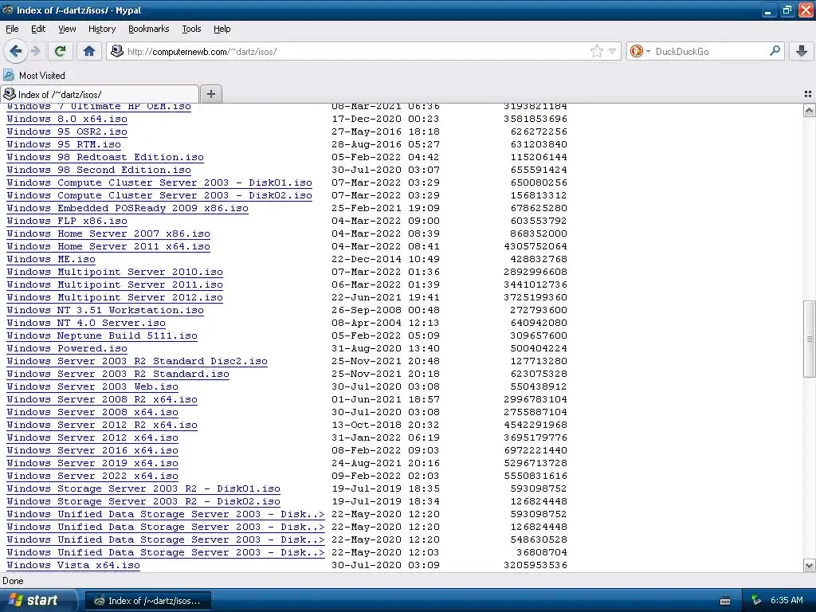This screenshot has width=816, height=612.
Task: Download Windows Home Server 2011 x64.iso
Action: [x=108, y=247]
